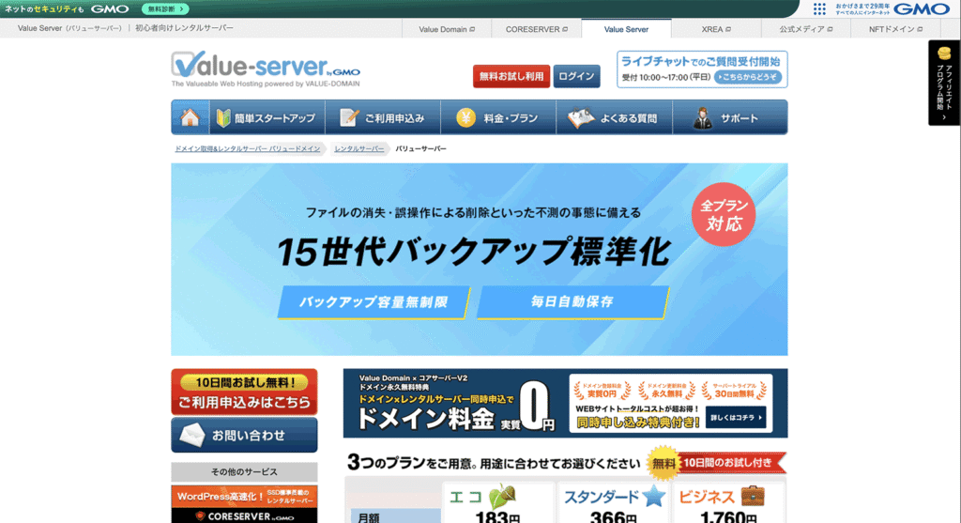Click the red 無料お試し利用 button
Screen dimensions: 961x523
point(511,76)
